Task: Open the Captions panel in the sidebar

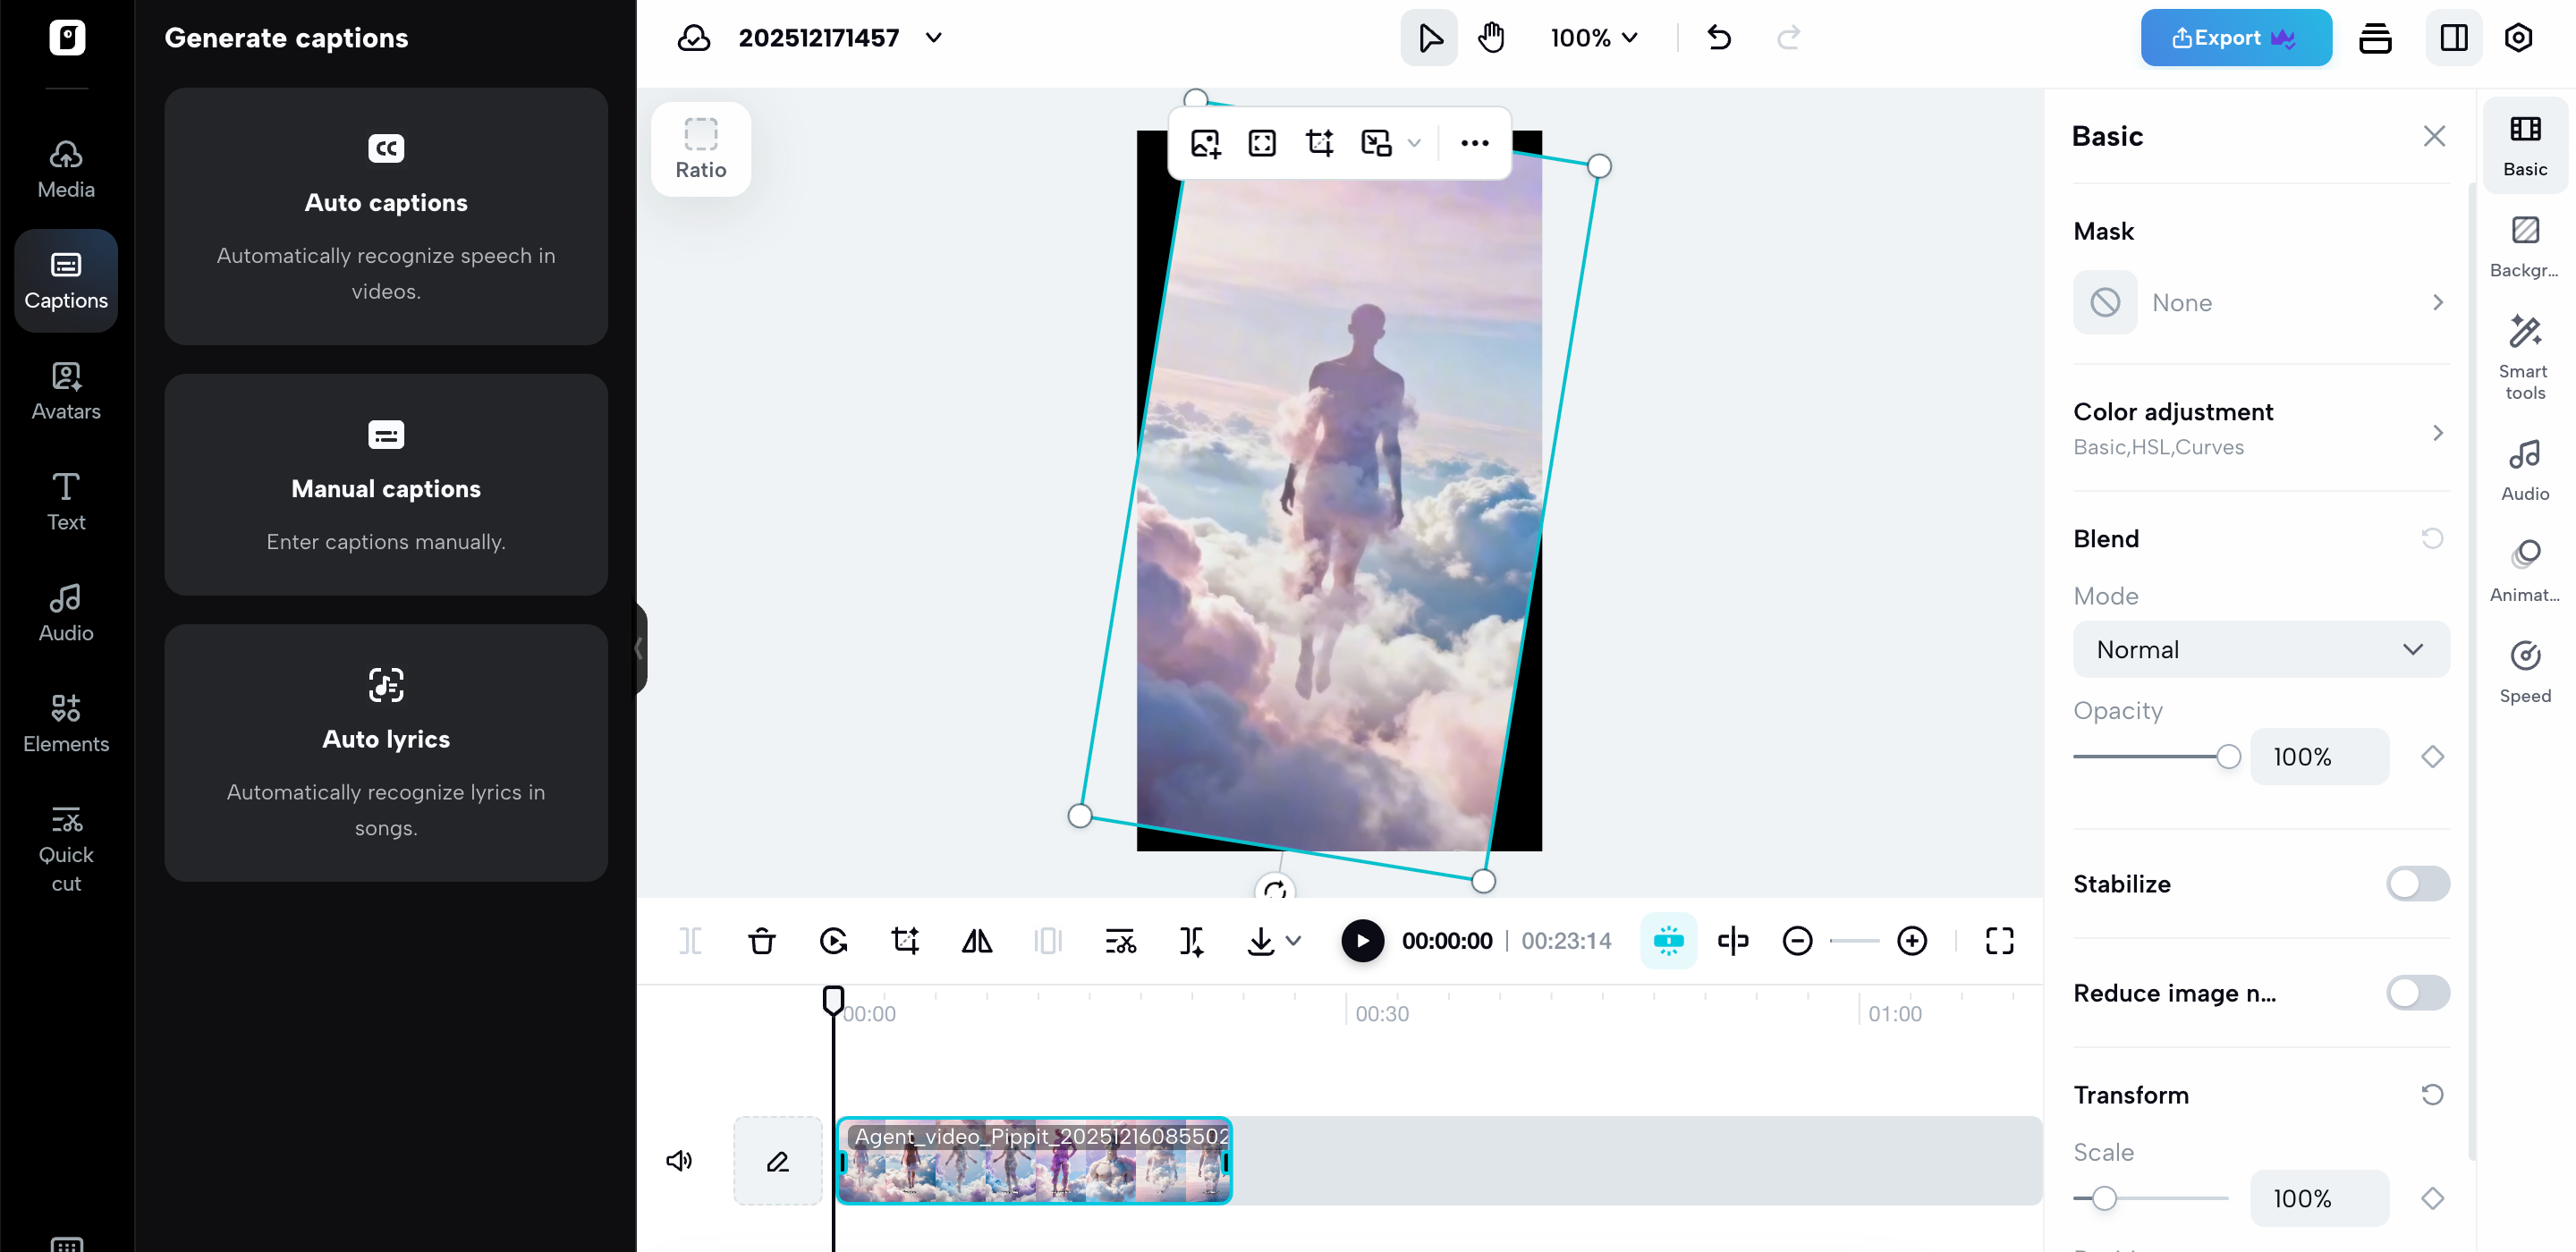Action: 65,280
